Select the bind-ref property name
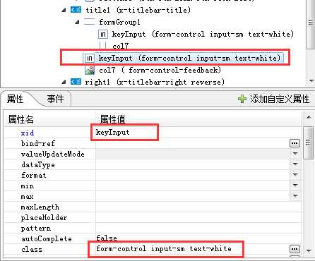Screen dimensions: 315x261 pos(38,143)
